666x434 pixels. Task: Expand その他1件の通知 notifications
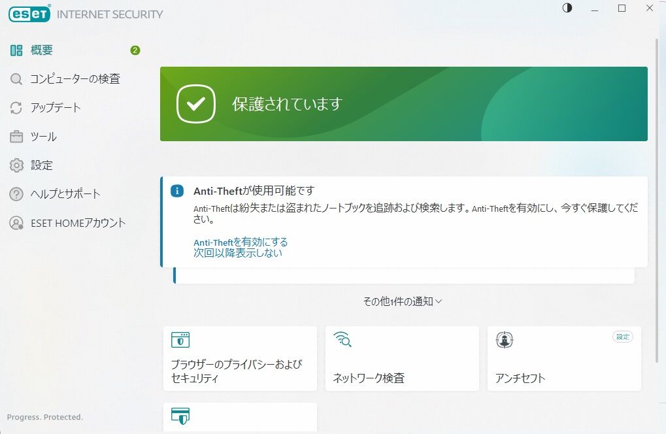click(x=402, y=301)
